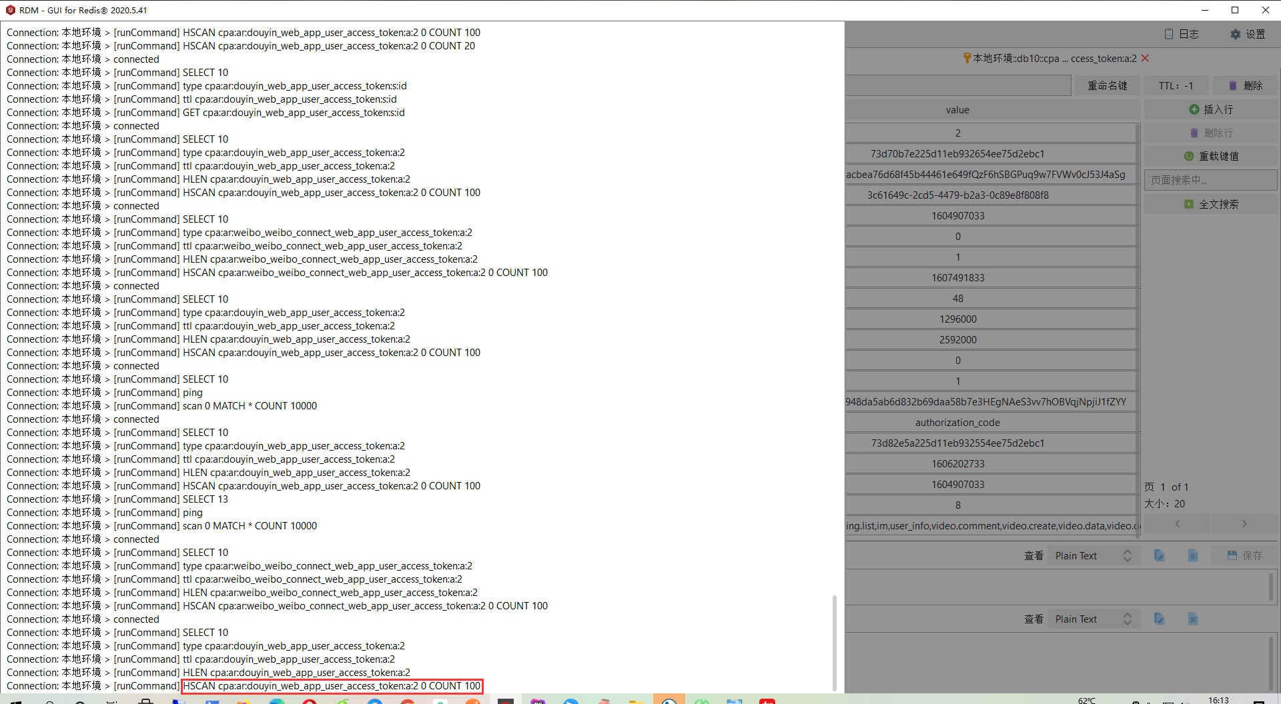Go to previous page with left arrow
Screen dimensions: 1281x704
pos(1178,524)
